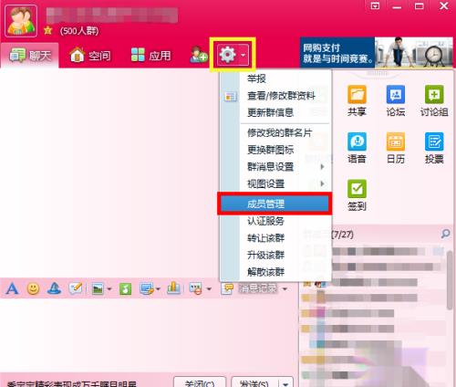
Task: Click the green music note icon
Action: coord(125,288)
